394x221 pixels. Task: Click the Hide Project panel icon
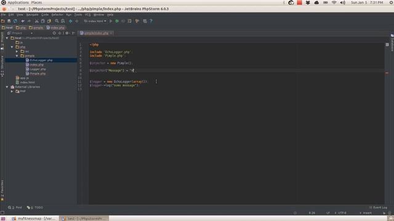[73, 33]
